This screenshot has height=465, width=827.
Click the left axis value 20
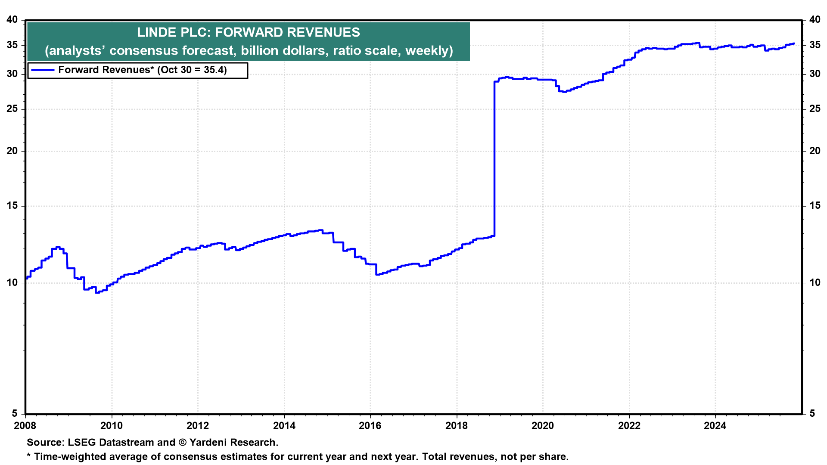(12, 151)
